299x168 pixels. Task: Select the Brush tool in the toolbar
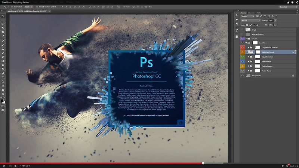tap(3, 45)
